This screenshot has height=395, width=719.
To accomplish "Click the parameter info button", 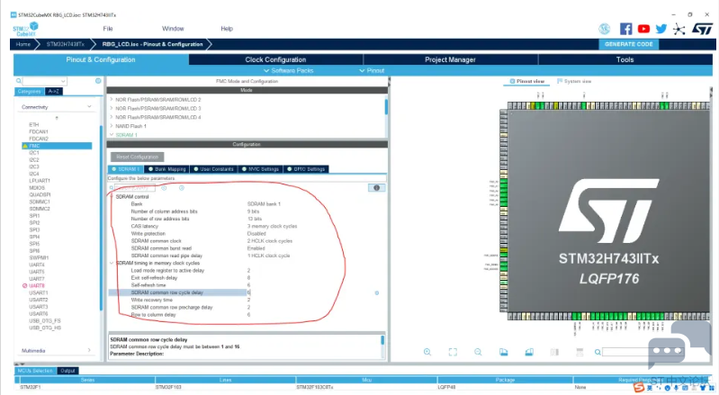I will pyautogui.click(x=376, y=188).
